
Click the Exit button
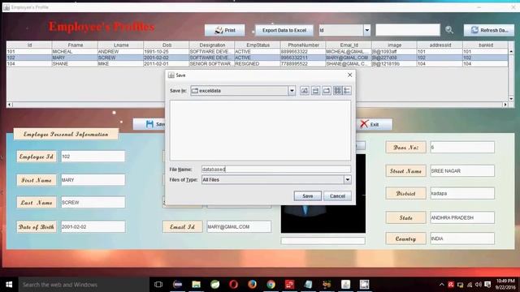[x=374, y=124]
